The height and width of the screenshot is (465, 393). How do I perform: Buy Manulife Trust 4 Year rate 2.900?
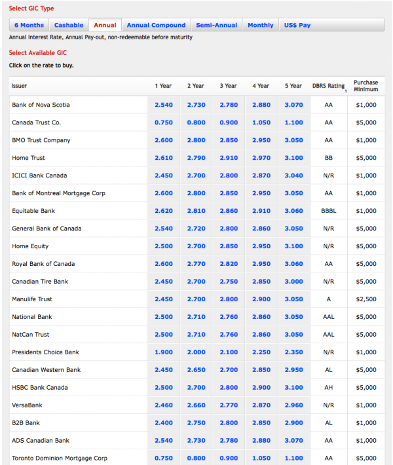(x=261, y=299)
